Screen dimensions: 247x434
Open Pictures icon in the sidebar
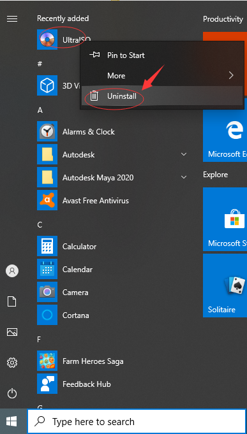(12, 332)
